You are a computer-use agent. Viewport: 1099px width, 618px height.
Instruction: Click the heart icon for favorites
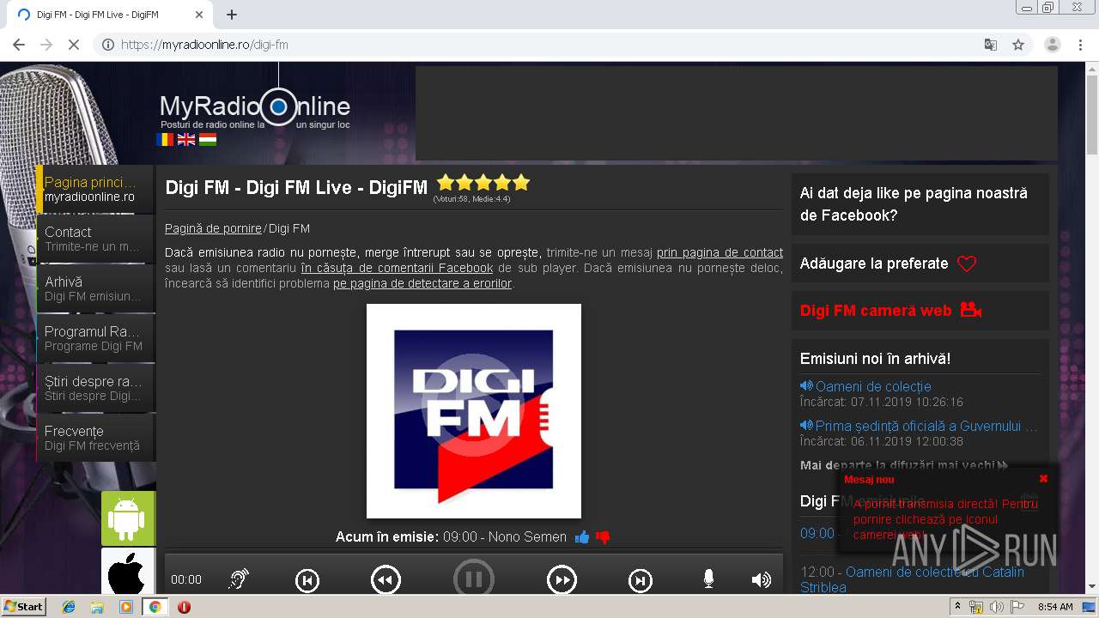click(x=967, y=264)
